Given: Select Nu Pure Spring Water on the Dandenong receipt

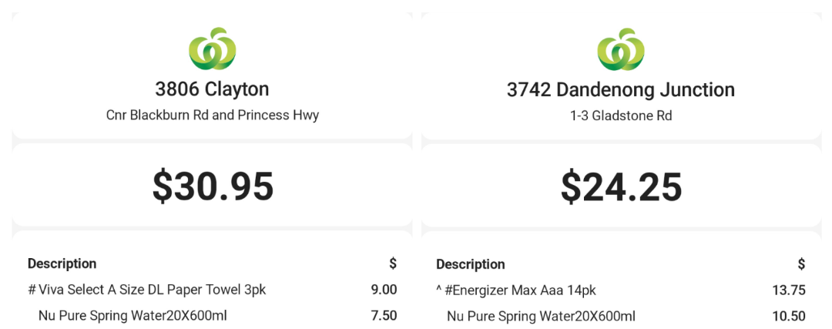Looking at the screenshot, I should pos(541,316).
